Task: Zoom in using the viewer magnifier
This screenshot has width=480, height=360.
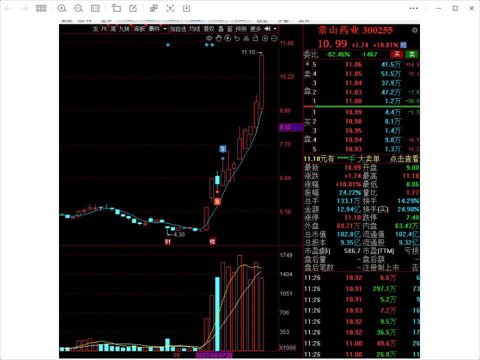Action: [62, 8]
